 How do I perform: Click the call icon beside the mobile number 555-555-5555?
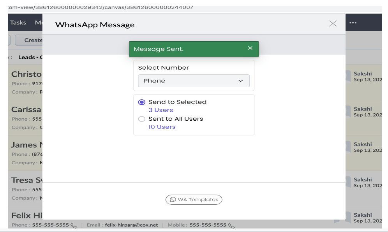(230, 225)
